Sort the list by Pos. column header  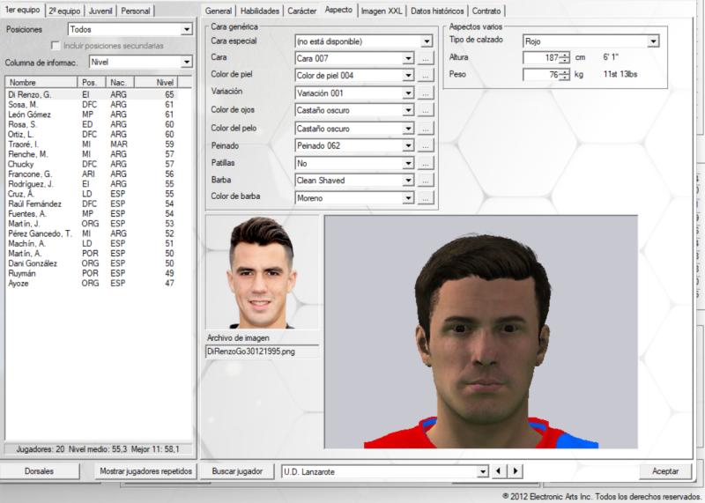point(92,82)
